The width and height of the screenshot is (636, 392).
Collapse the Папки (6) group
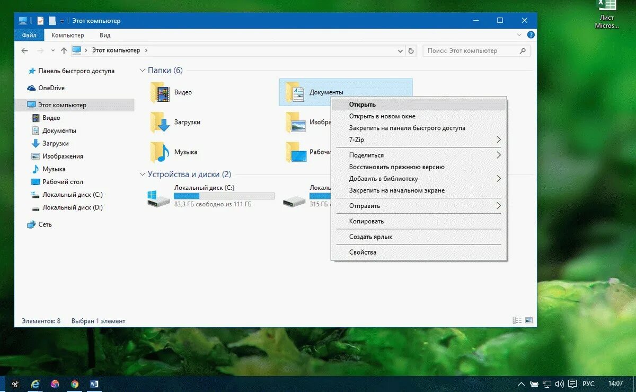tap(142, 71)
